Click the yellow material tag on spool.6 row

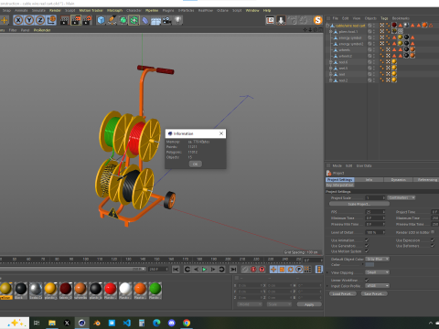(394, 62)
